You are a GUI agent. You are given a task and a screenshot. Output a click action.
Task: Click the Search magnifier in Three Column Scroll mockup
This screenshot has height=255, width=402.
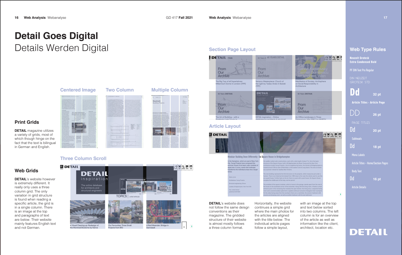tap(183, 167)
